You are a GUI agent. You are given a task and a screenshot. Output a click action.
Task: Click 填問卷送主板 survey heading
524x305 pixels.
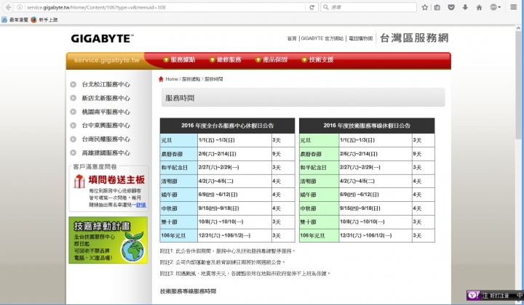click(x=116, y=180)
